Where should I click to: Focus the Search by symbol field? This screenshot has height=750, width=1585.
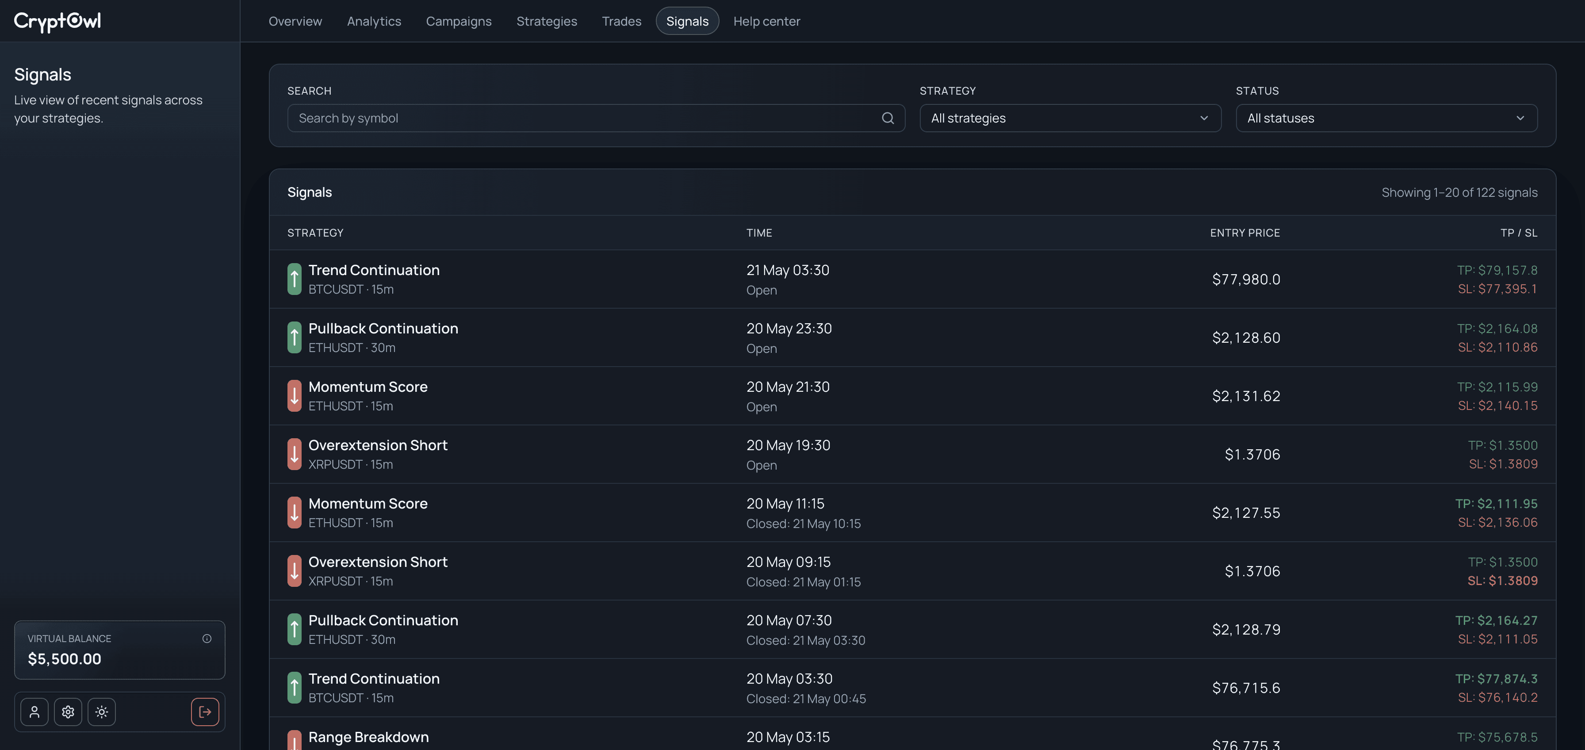pyautogui.click(x=596, y=118)
